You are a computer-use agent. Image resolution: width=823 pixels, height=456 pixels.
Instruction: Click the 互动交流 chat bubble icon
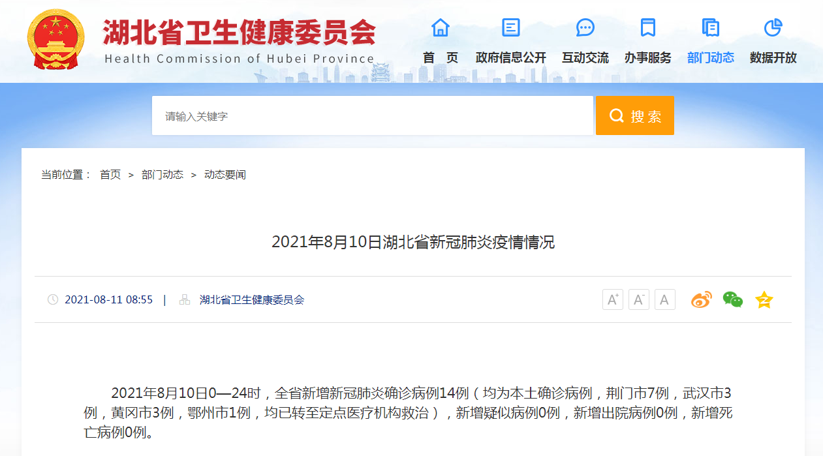click(585, 27)
